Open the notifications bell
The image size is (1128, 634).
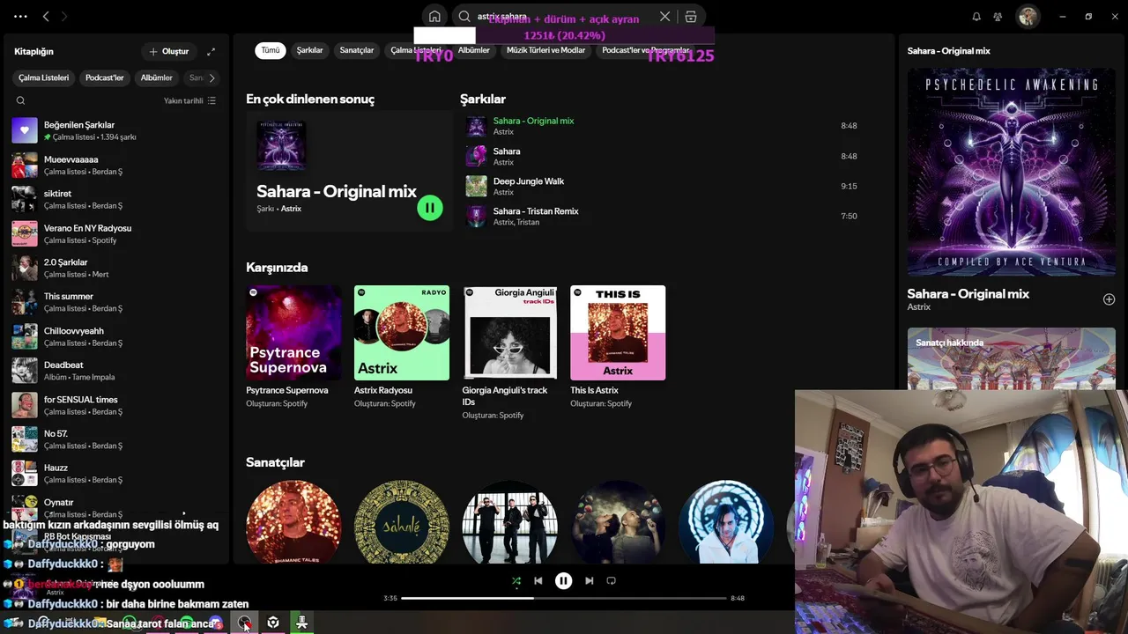[976, 17]
